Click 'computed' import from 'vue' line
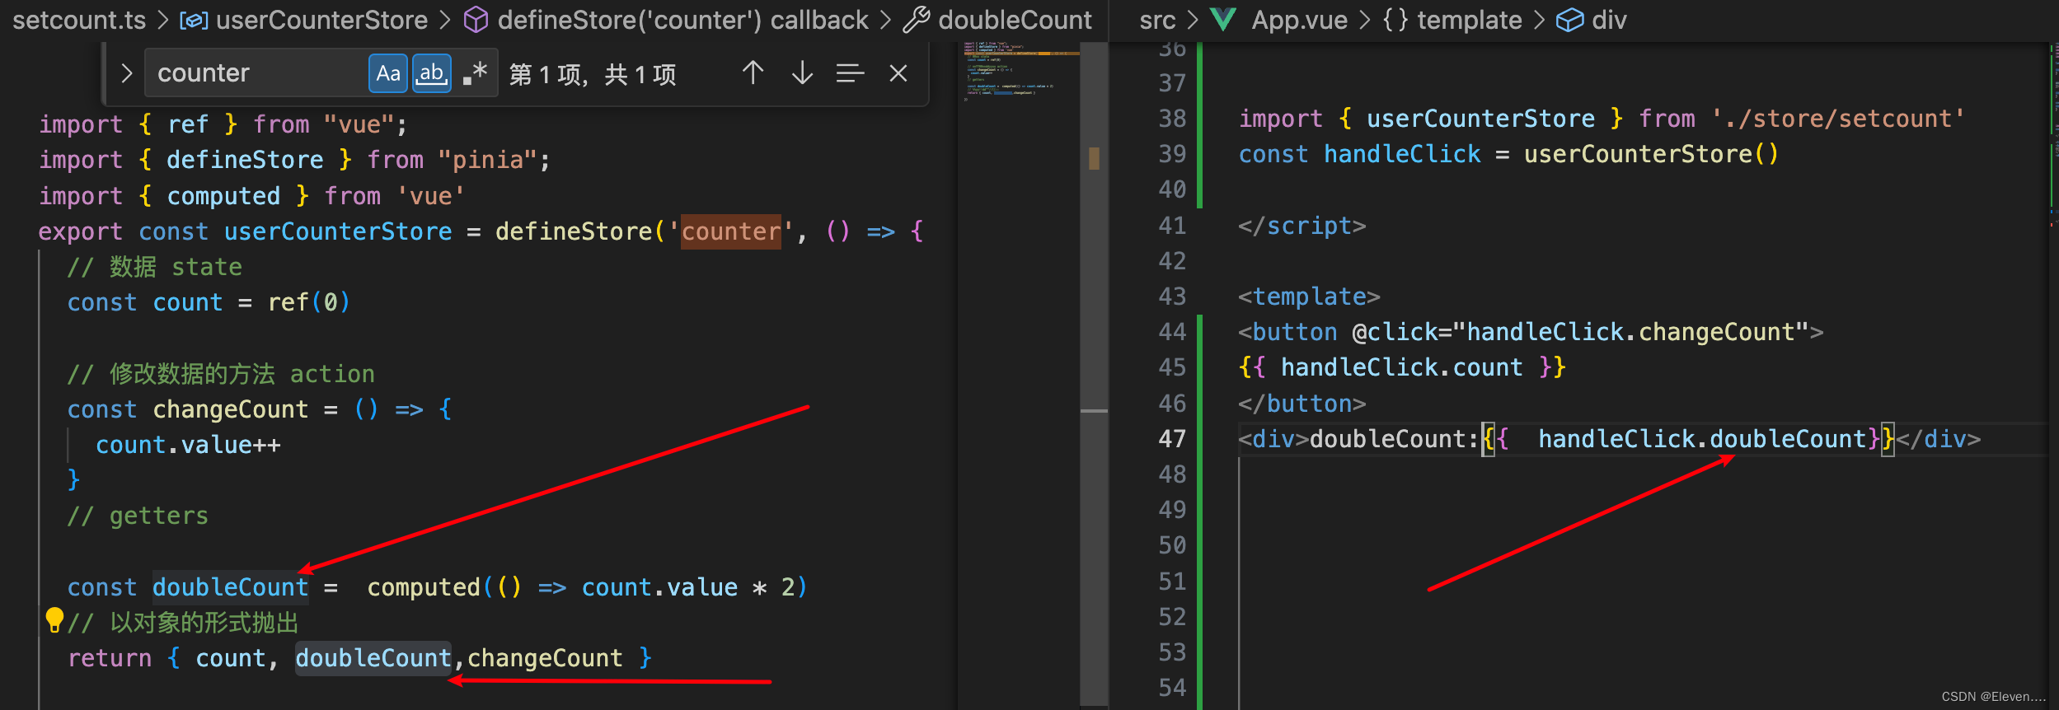Viewport: 2059px width, 710px height. [x=223, y=196]
